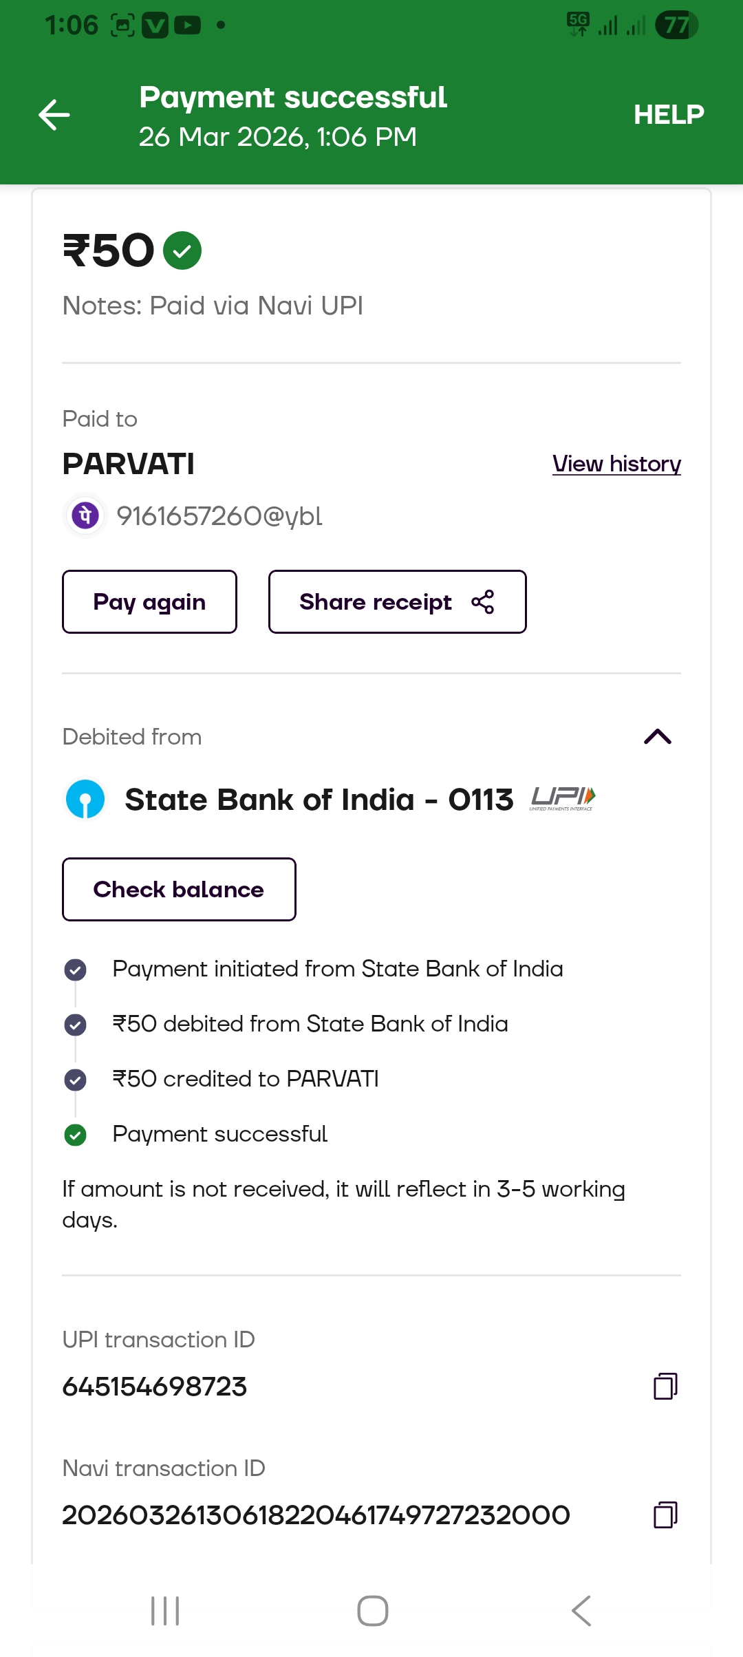
Task: Tap the State Bank of India logo
Action: point(85,800)
